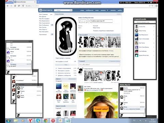Viewport: 164px width, 123px height.
Task: Go back with browser back arrow
Action: [8, 6]
